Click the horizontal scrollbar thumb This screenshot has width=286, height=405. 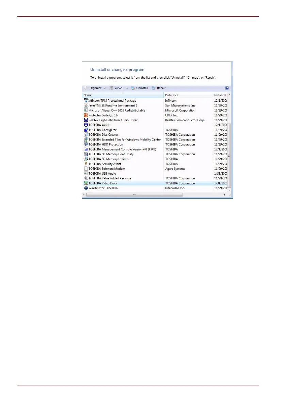tap(134, 195)
